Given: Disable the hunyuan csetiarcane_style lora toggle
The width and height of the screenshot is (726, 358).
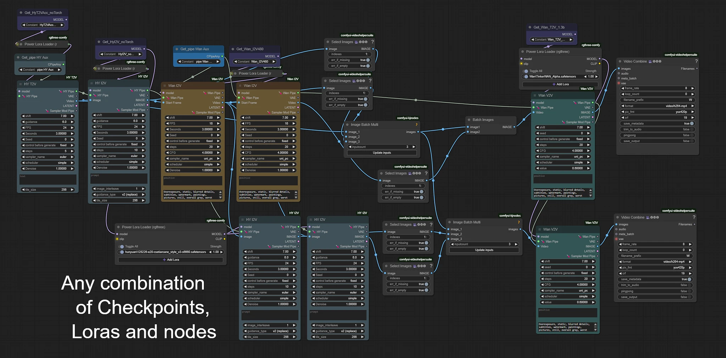Looking at the screenshot, I should (122, 252).
